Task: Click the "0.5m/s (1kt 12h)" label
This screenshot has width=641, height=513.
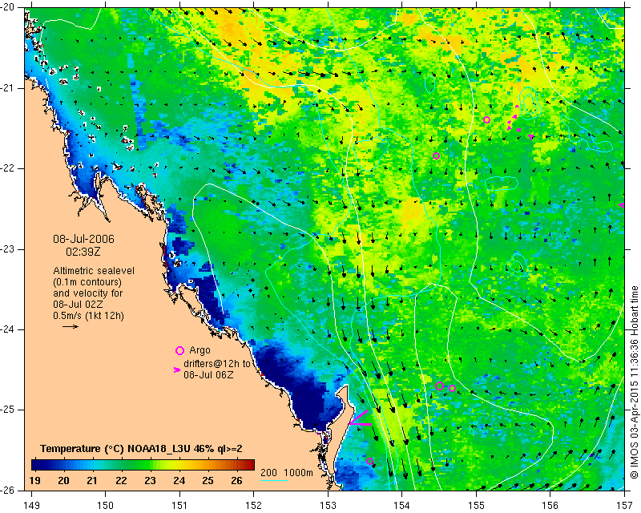Action: (x=88, y=316)
